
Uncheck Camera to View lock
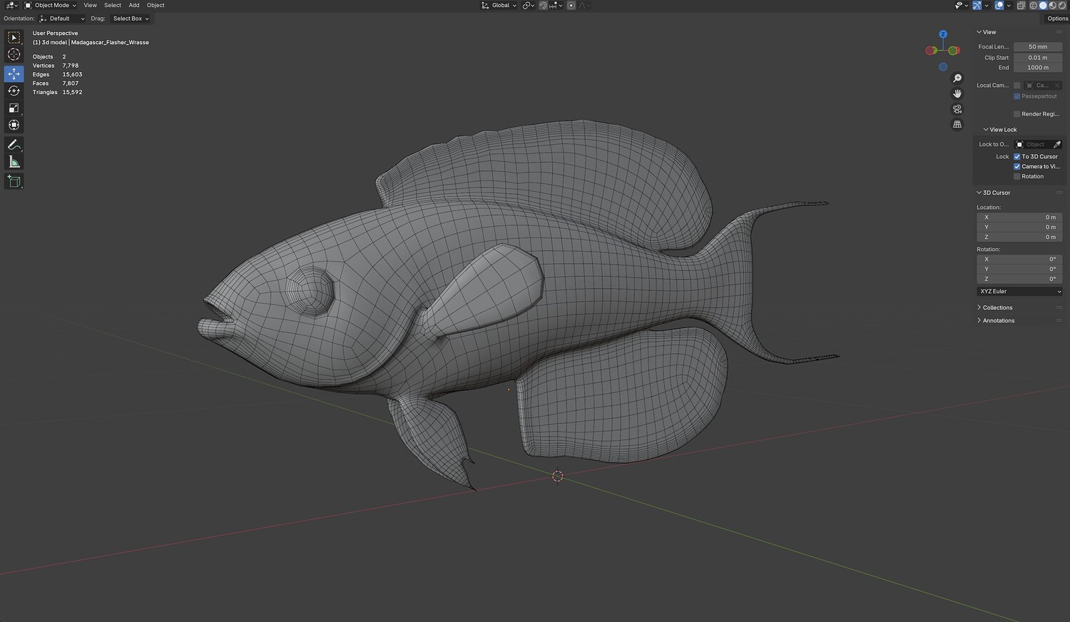(1017, 166)
